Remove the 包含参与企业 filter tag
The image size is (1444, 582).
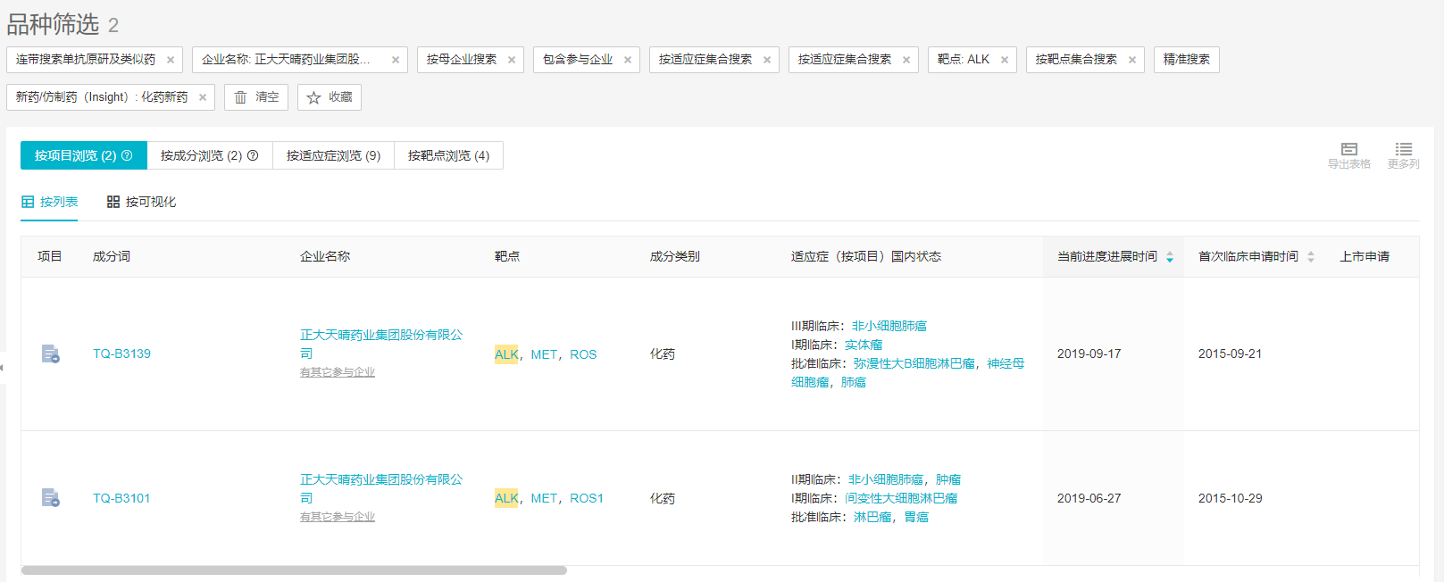pos(628,60)
